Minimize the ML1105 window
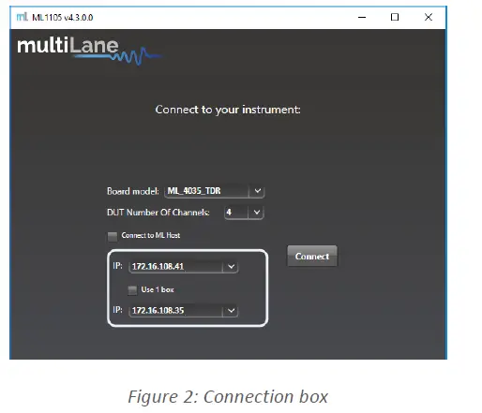Viewport: 482px width, 413px height. pyautogui.click(x=362, y=17)
